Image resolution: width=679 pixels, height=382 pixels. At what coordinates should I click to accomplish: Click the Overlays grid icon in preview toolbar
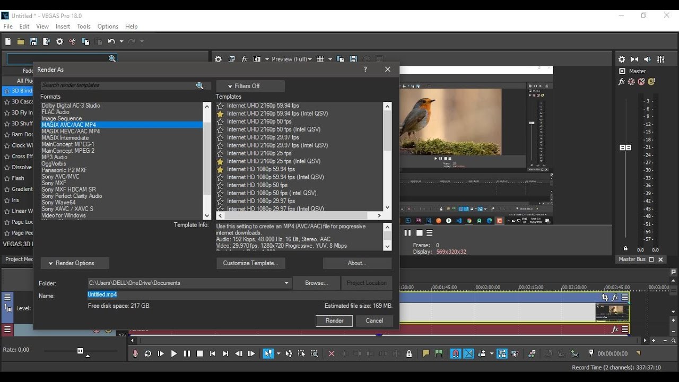pos(320,59)
